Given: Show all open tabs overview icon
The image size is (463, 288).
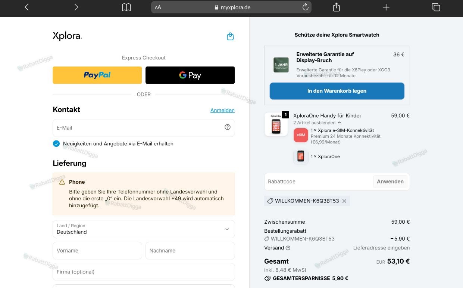Looking at the screenshot, I should (x=436, y=7).
